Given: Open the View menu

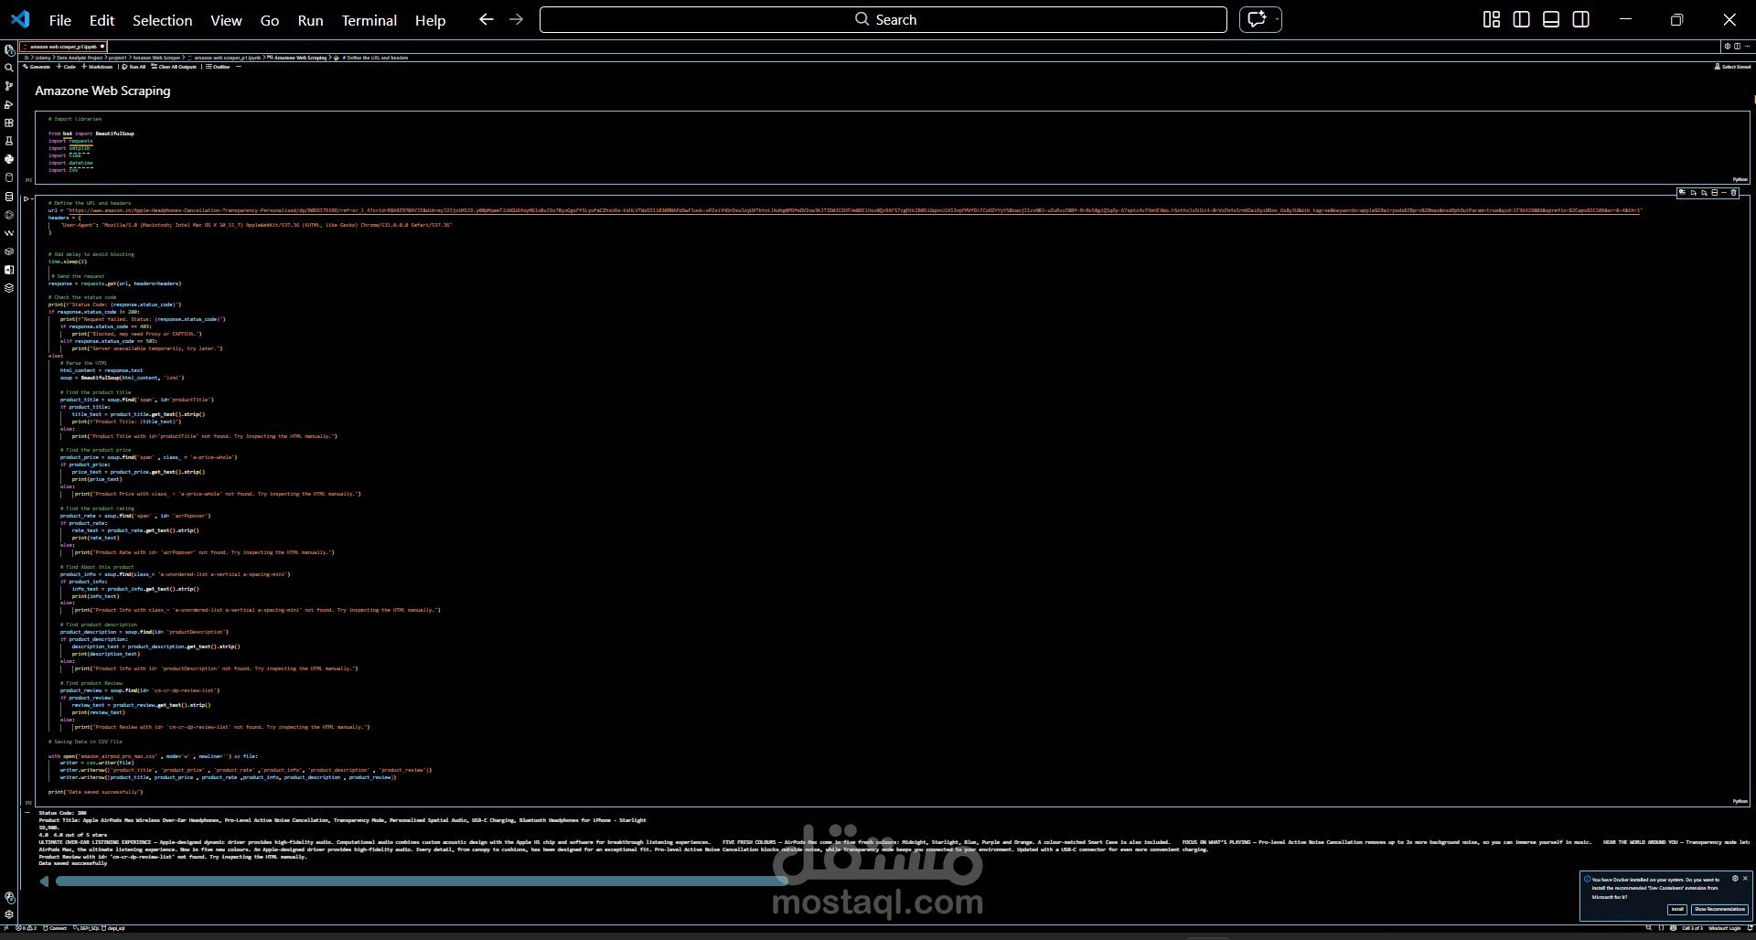Looking at the screenshot, I should point(226,20).
